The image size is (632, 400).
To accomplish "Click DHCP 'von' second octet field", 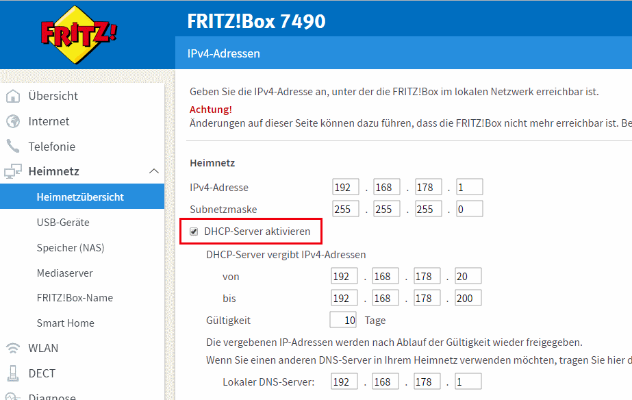I will [x=385, y=276].
